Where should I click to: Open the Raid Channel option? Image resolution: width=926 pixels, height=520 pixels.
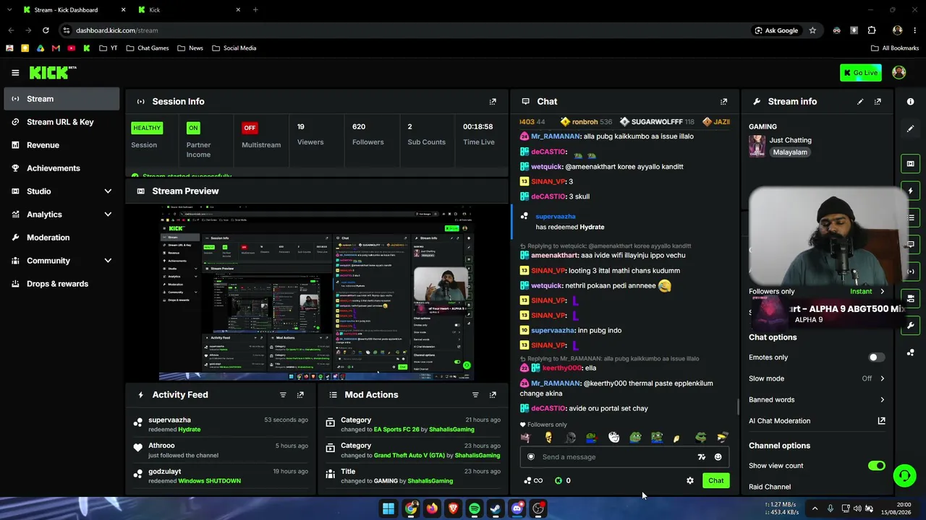click(x=770, y=487)
